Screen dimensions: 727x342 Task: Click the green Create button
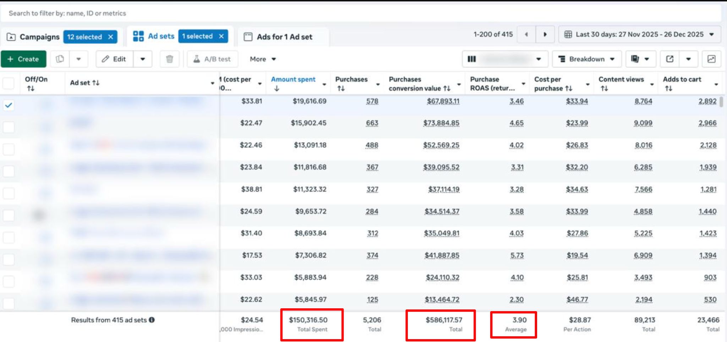tap(23, 59)
